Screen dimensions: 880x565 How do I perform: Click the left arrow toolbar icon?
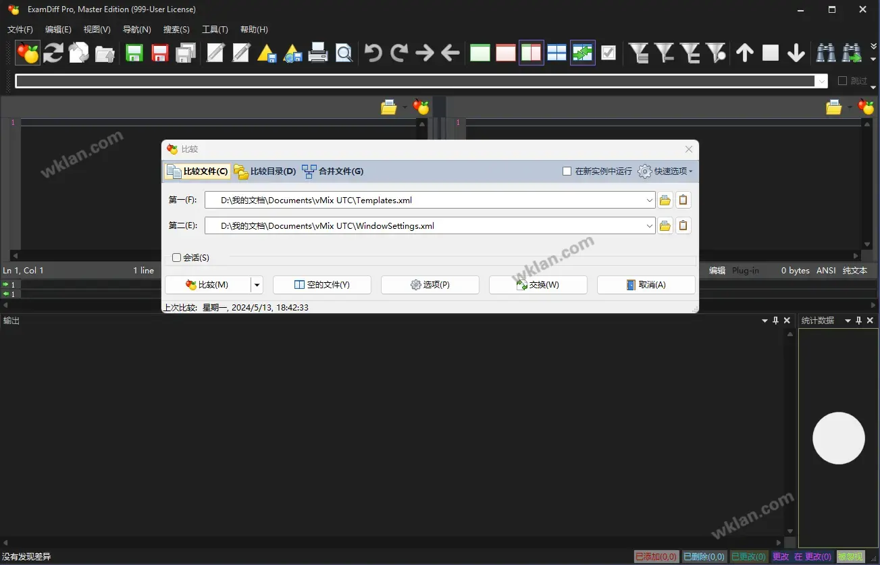pos(450,53)
